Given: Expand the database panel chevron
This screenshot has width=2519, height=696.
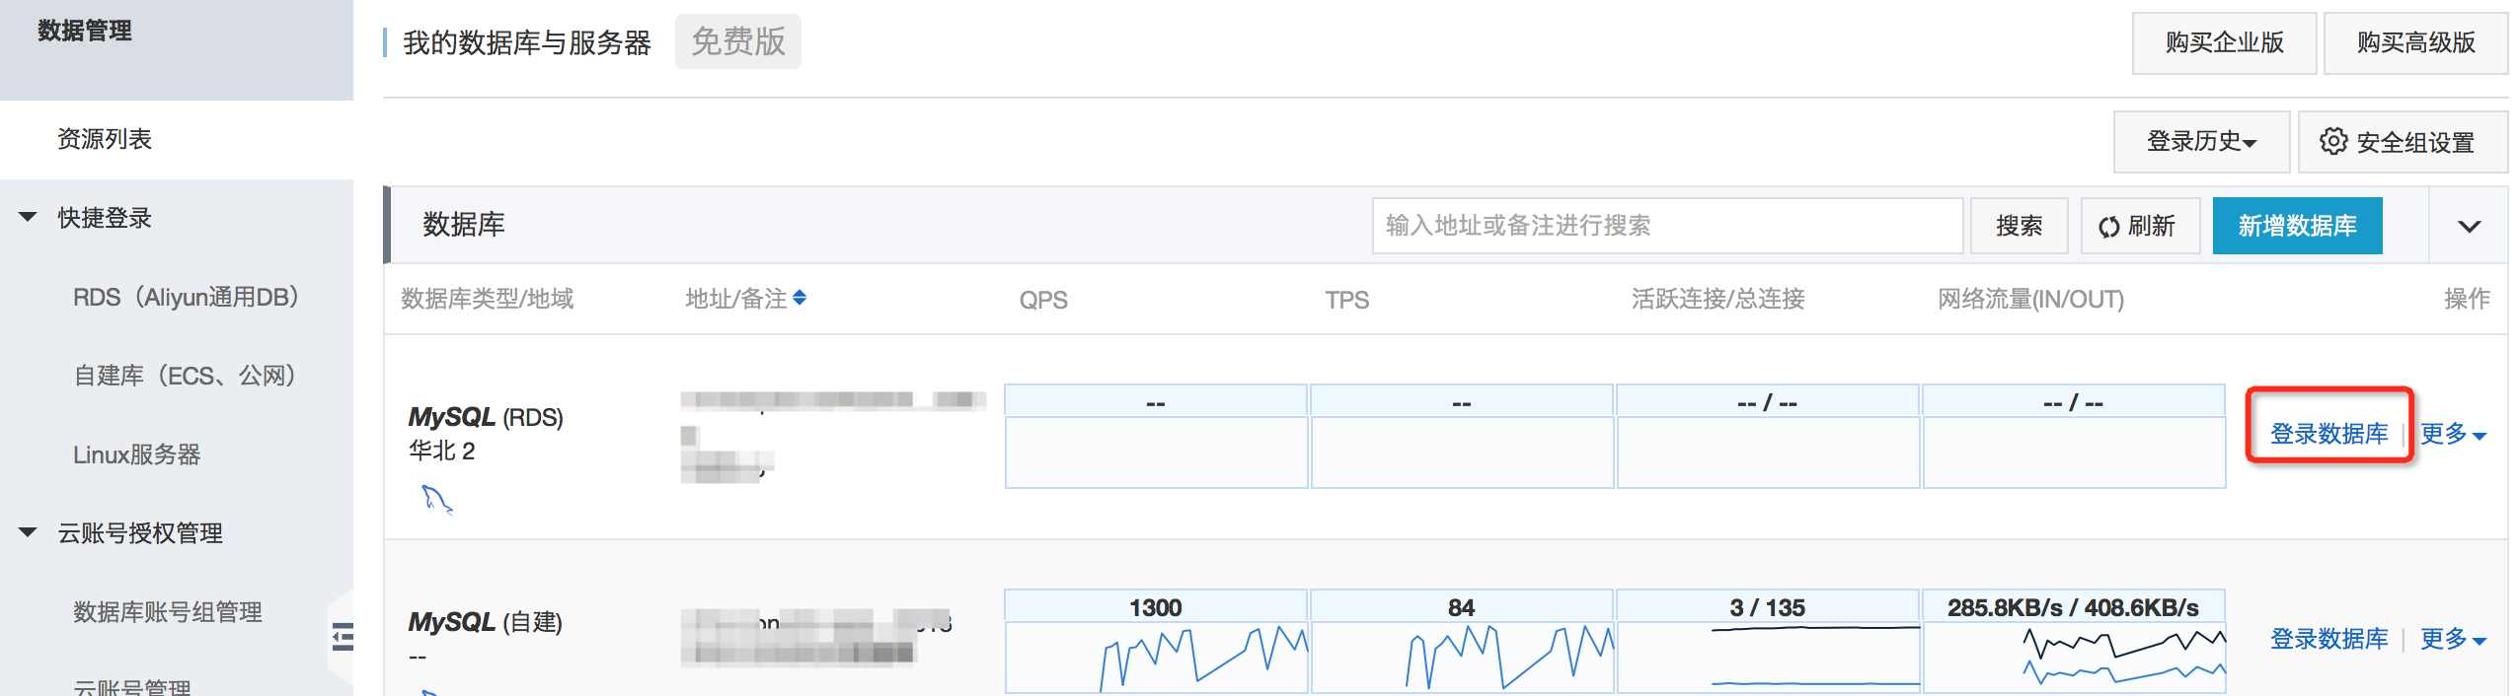Looking at the screenshot, I should [x=2469, y=226].
